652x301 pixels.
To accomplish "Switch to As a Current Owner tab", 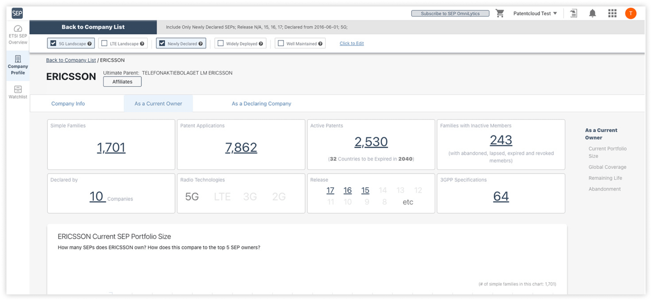I will pos(158,104).
